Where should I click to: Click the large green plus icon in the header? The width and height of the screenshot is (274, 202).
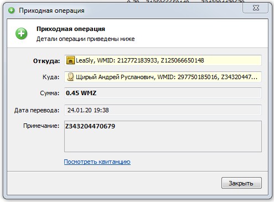22,34
